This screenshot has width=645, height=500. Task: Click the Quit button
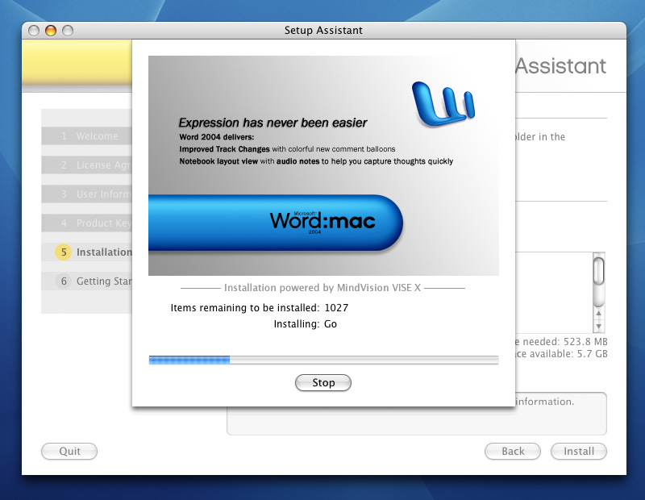coord(69,451)
